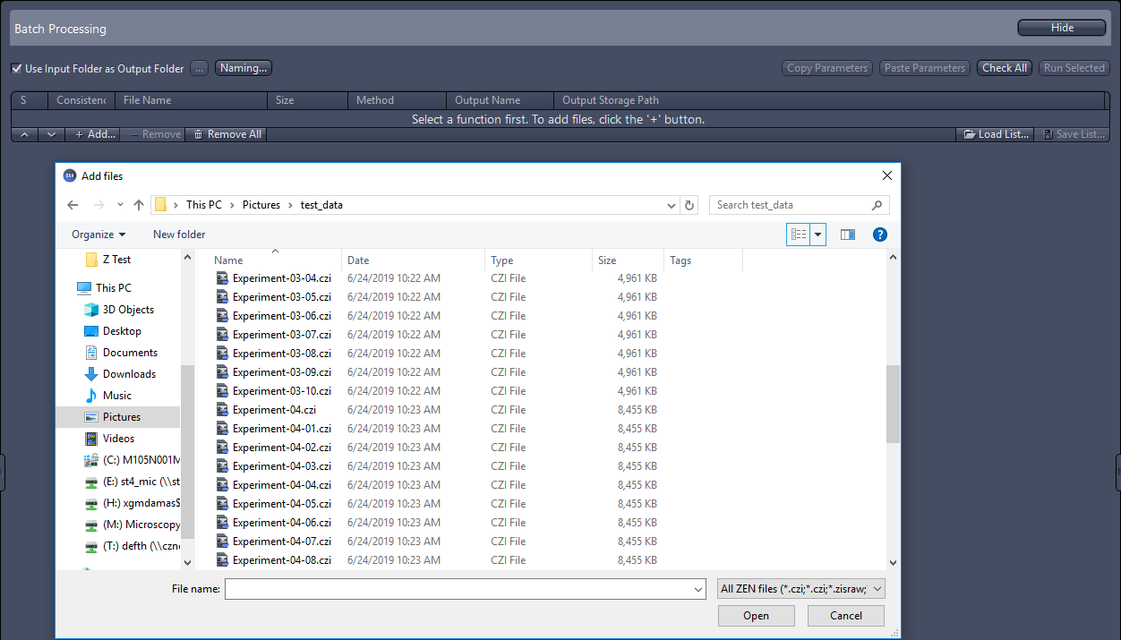Click test_data in the address breadcrumb

click(321, 205)
